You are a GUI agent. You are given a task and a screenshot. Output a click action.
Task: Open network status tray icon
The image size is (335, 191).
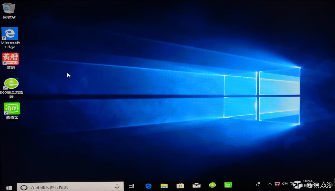tap(277, 184)
